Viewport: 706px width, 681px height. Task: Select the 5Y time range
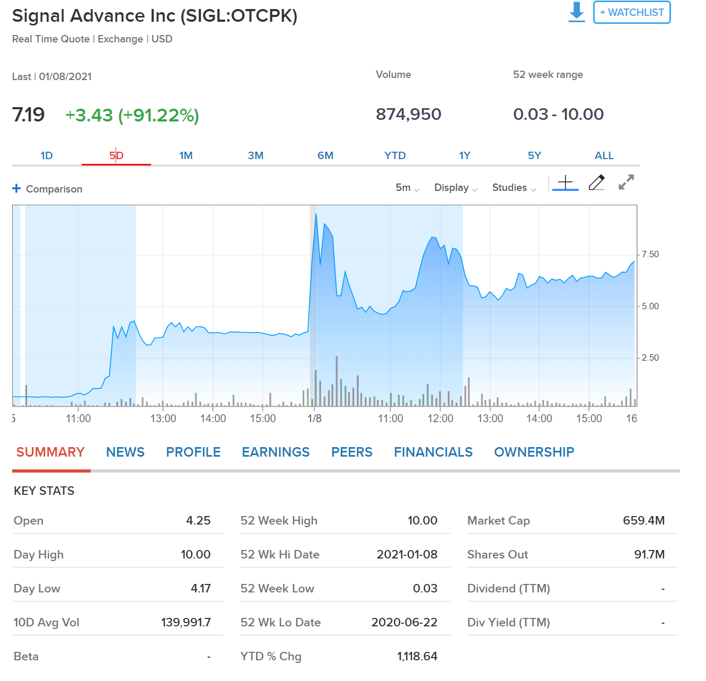(534, 155)
